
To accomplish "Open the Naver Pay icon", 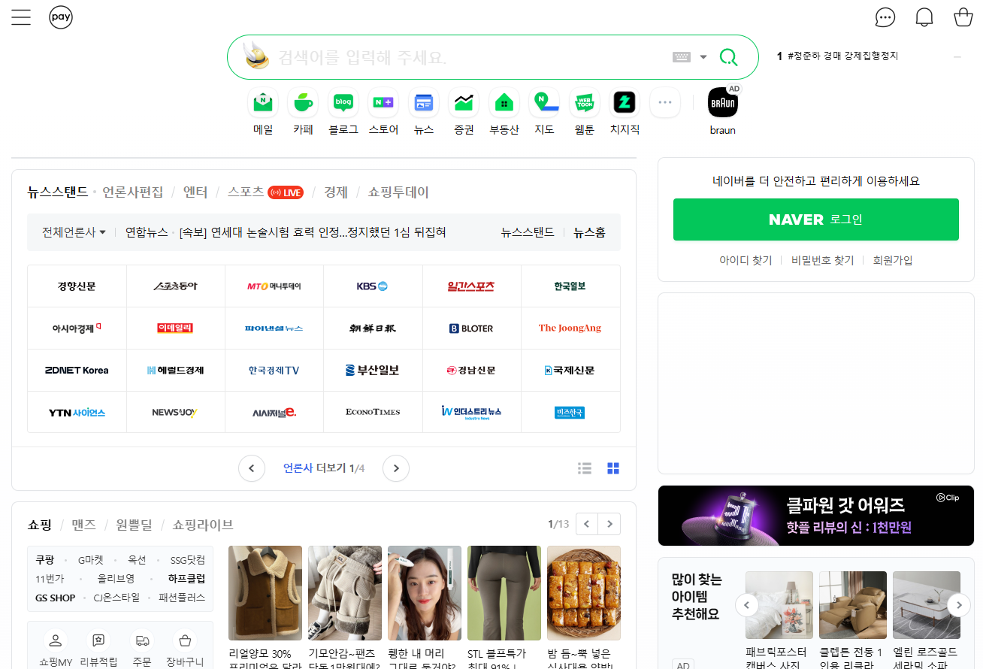I will [x=61, y=17].
